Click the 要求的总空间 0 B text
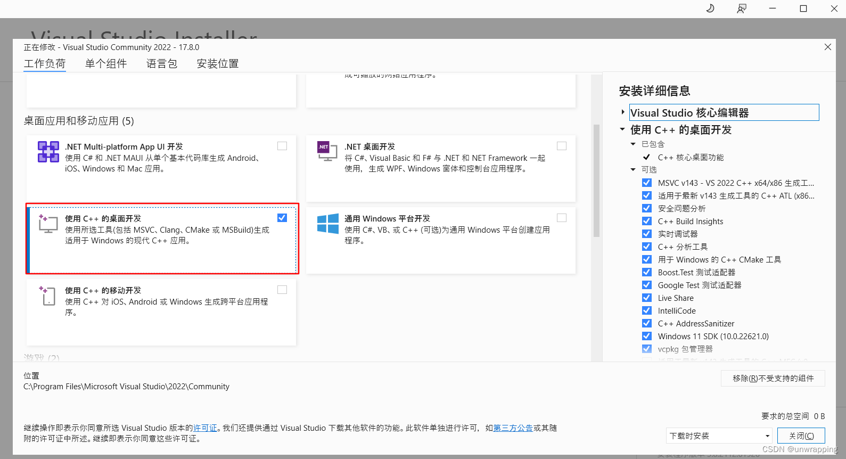The width and height of the screenshot is (846, 459). (793, 416)
